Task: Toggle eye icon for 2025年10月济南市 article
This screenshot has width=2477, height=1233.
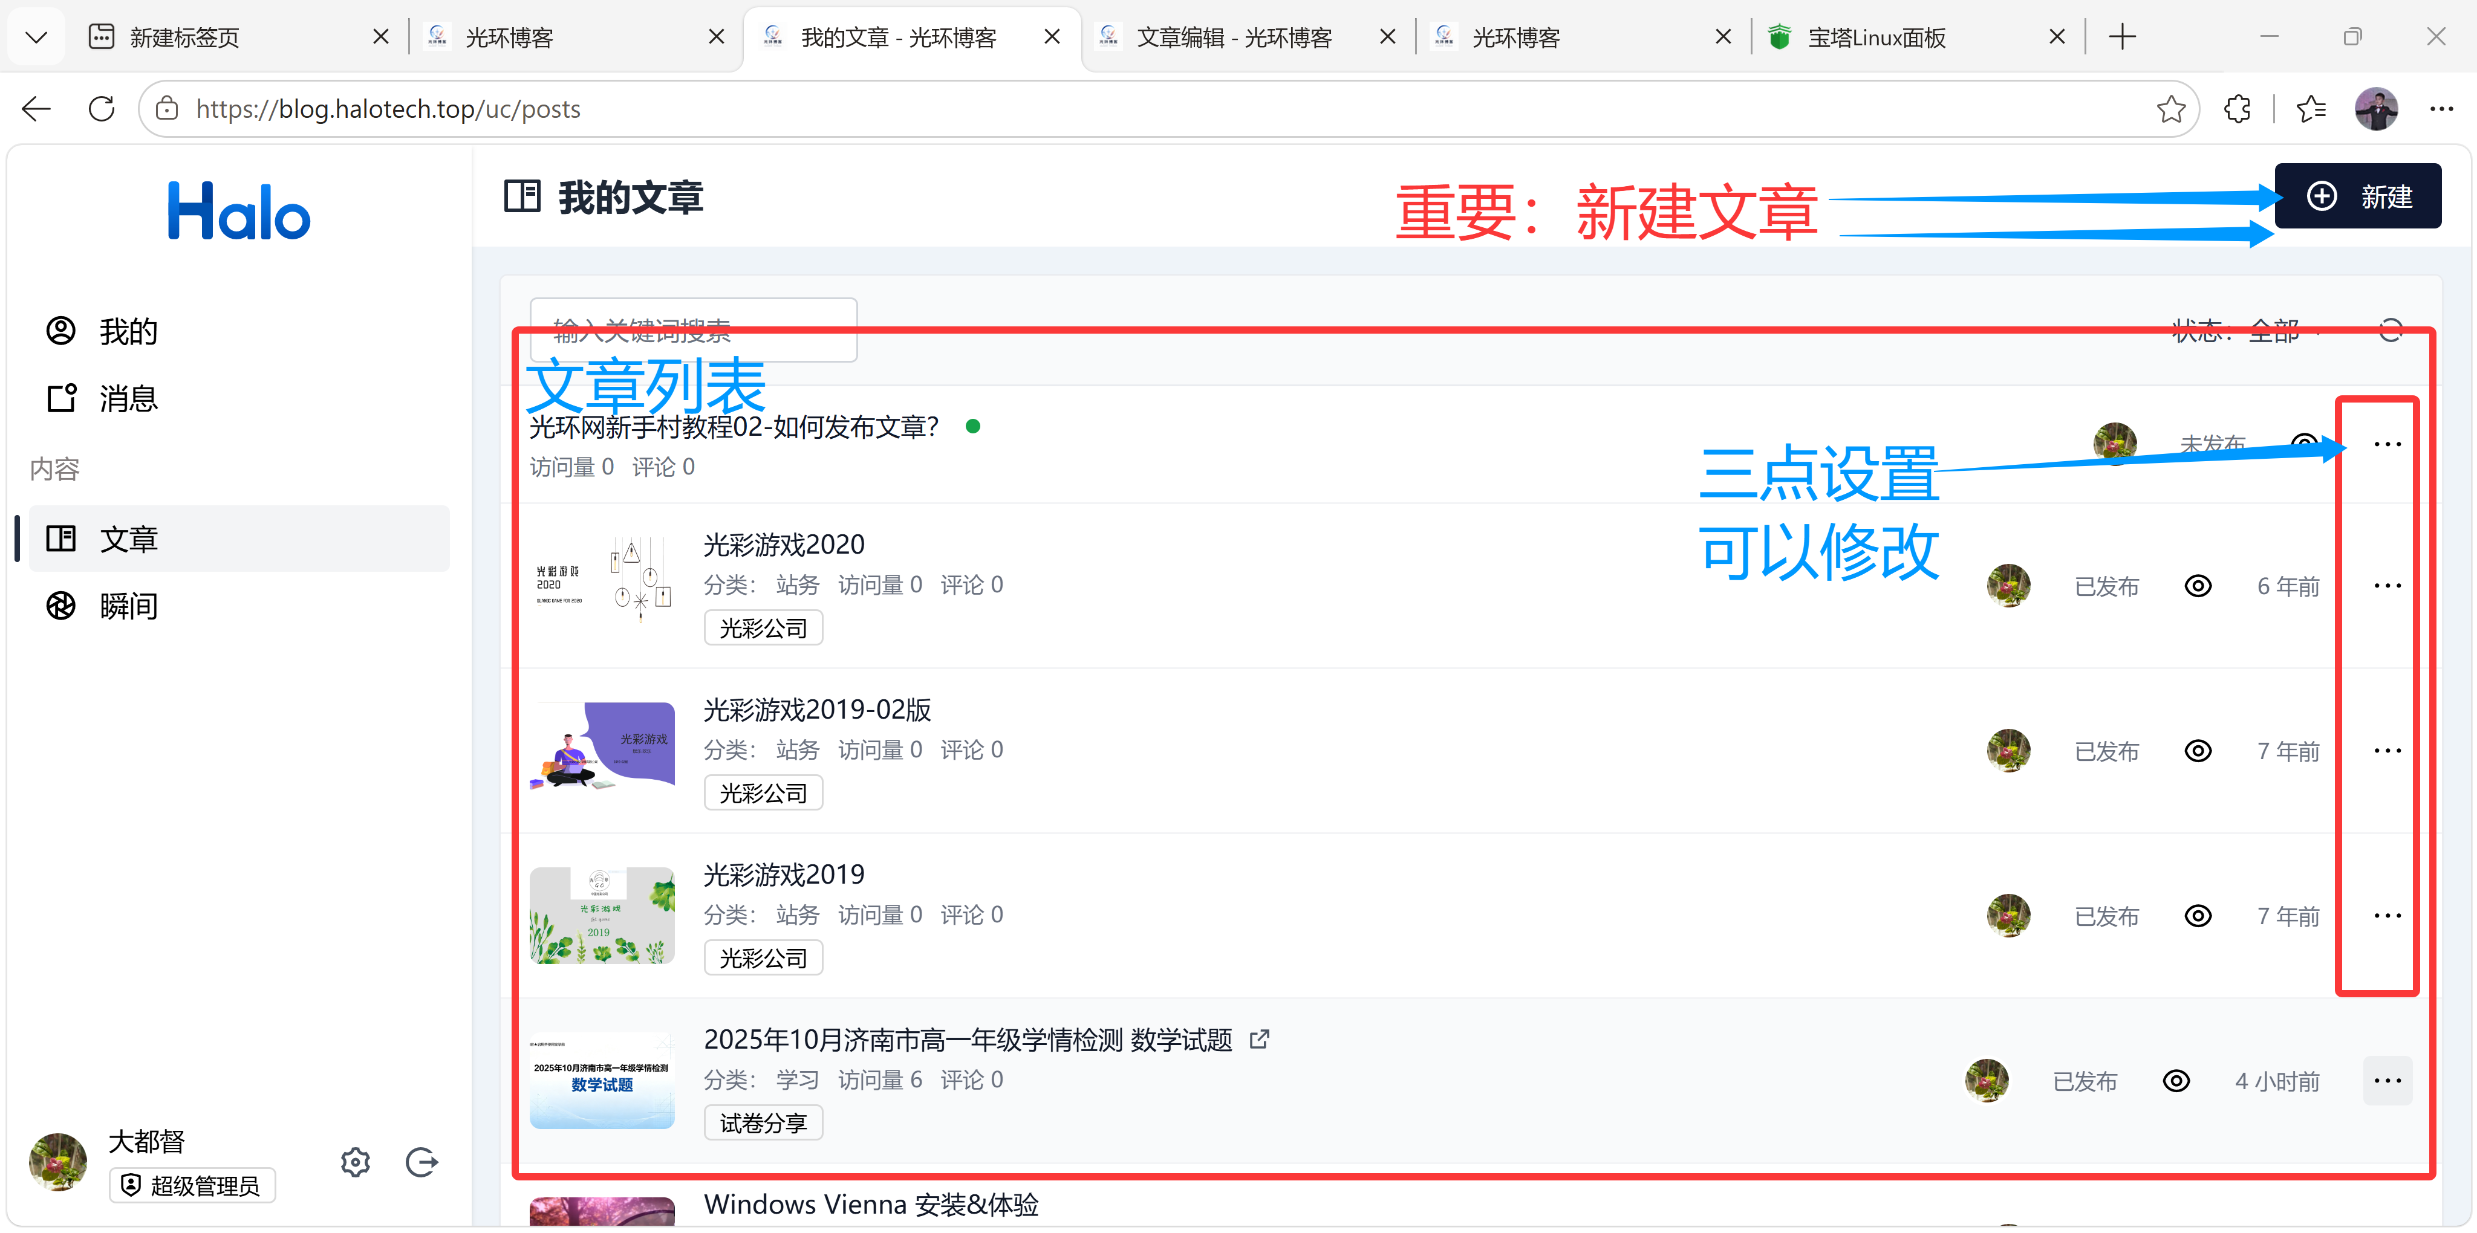Action: [2176, 1081]
